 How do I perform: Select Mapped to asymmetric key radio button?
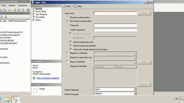68,57
